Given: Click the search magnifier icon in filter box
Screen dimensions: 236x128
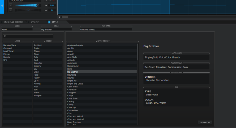Looking at the screenshot, I should pos(5,36).
